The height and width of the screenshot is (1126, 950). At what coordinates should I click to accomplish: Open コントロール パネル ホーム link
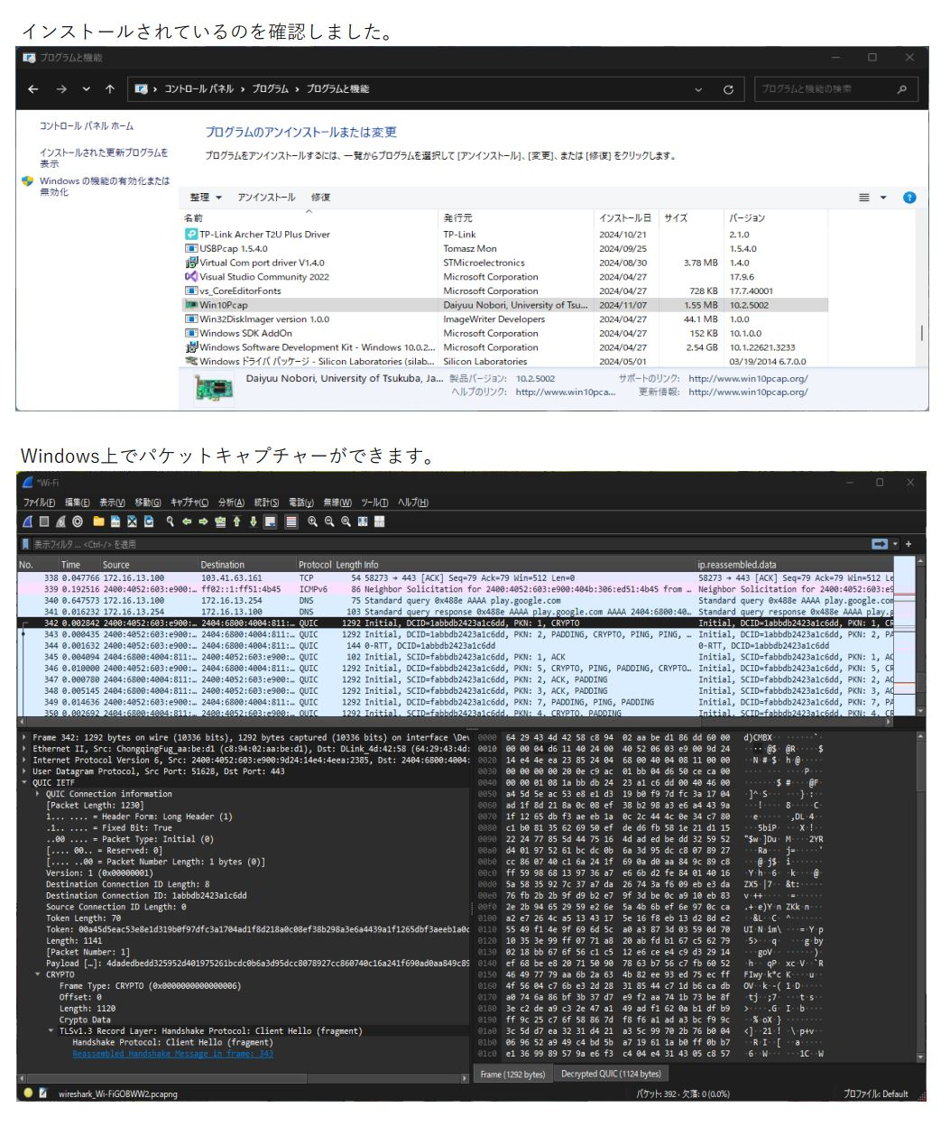pyautogui.click(x=86, y=126)
